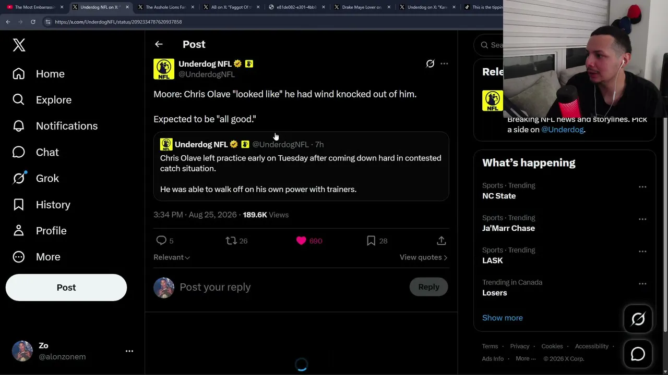Open more options for LASK trend
The width and height of the screenshot is (668, 375).
(x=642, y=251)
